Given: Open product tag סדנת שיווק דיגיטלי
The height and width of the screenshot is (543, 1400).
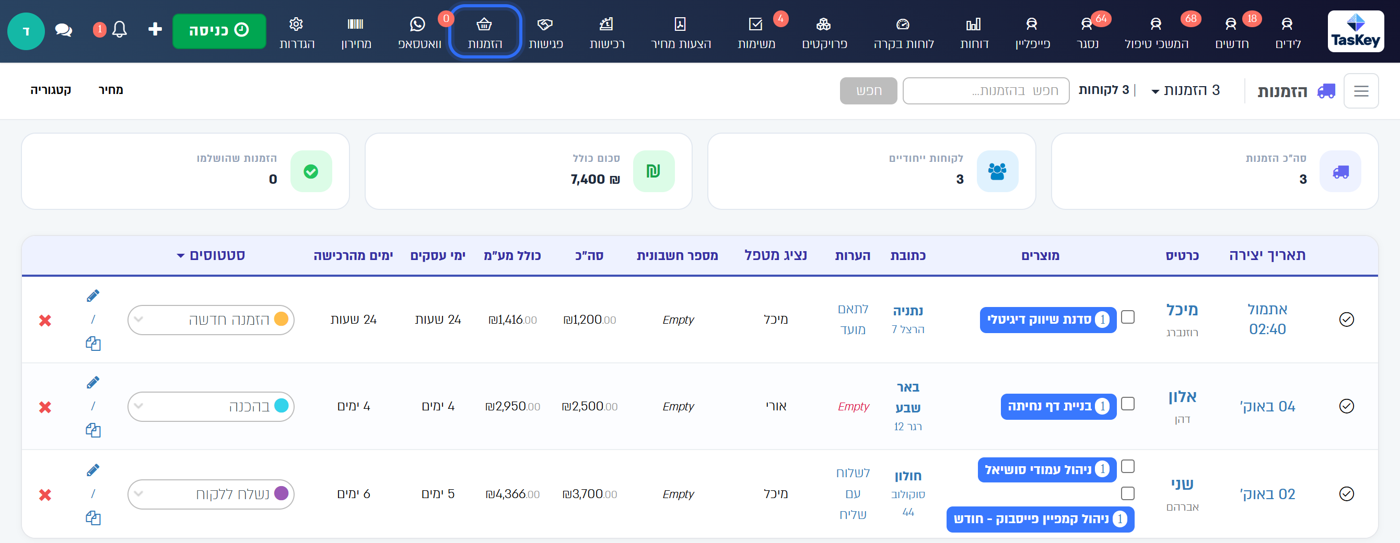Looking at the screenshot, I should tap(1047, 320).
